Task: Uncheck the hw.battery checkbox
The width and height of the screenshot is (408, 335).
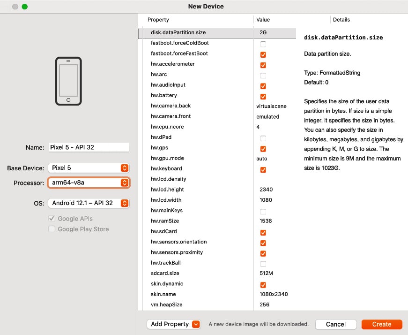Action: tap(263, 97)
